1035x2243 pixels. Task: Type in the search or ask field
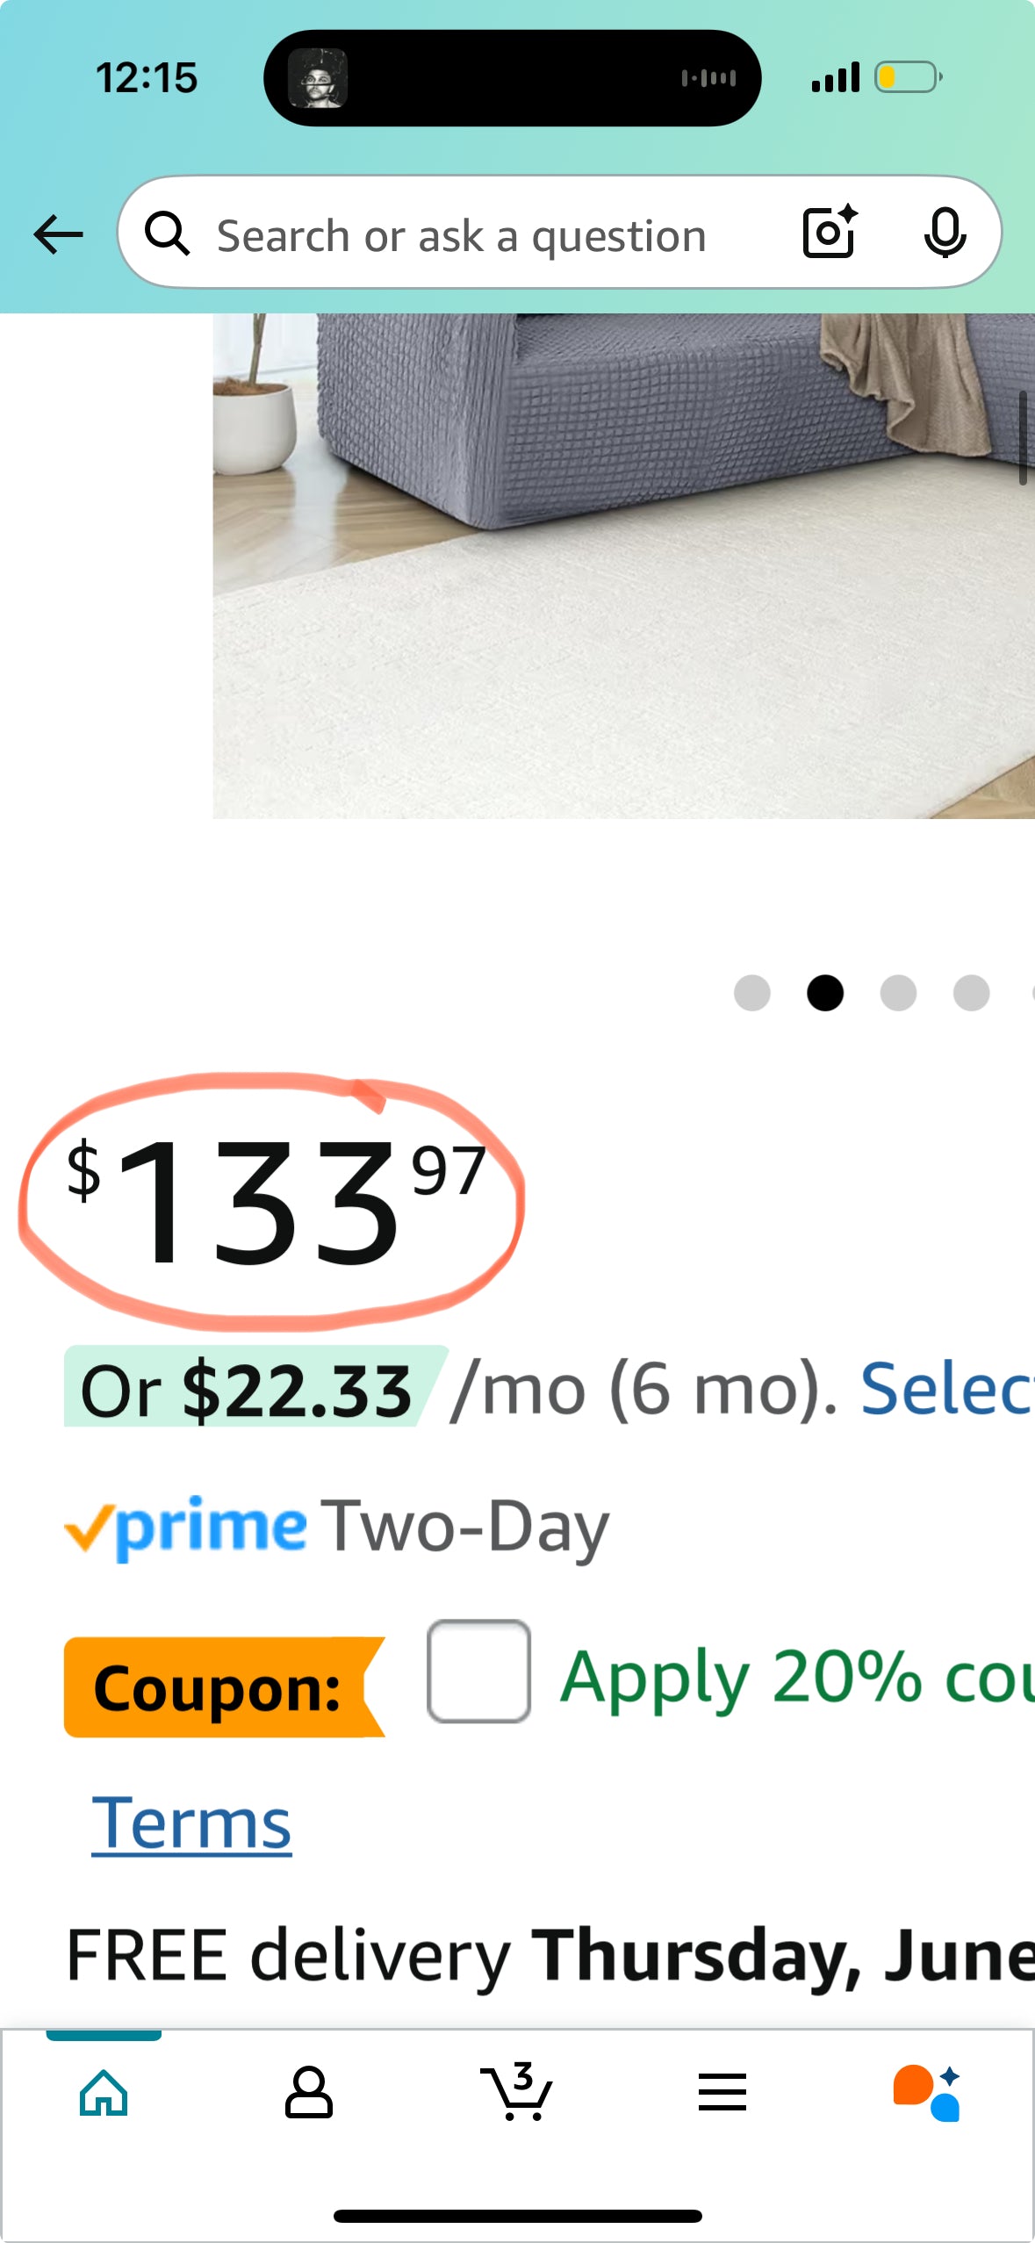coord(461,235)
